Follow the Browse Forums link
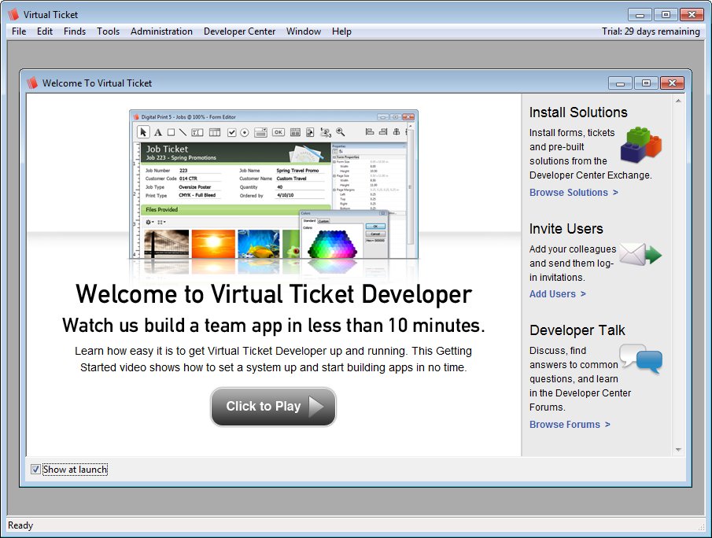The width and height of the screenshot is (712, 538). [570, 425]
